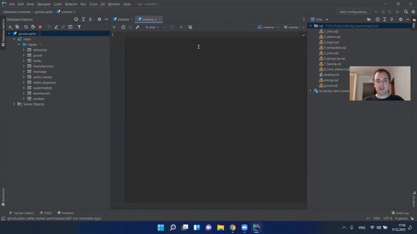This screenshot has height=234, width=417.
Task: Collapse the tables folder node
Action: click(x=19, y=45)
